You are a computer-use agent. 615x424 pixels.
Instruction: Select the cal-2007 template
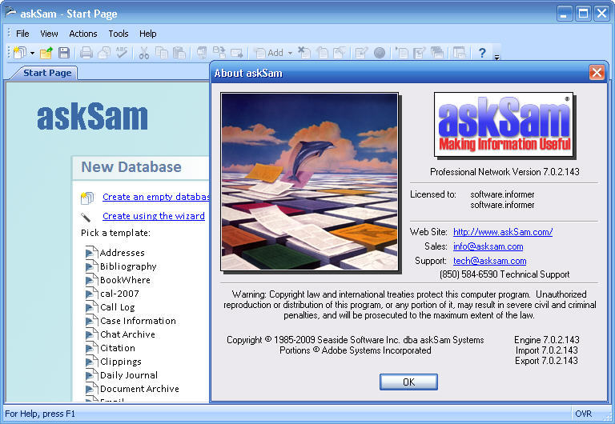(119, 294)
